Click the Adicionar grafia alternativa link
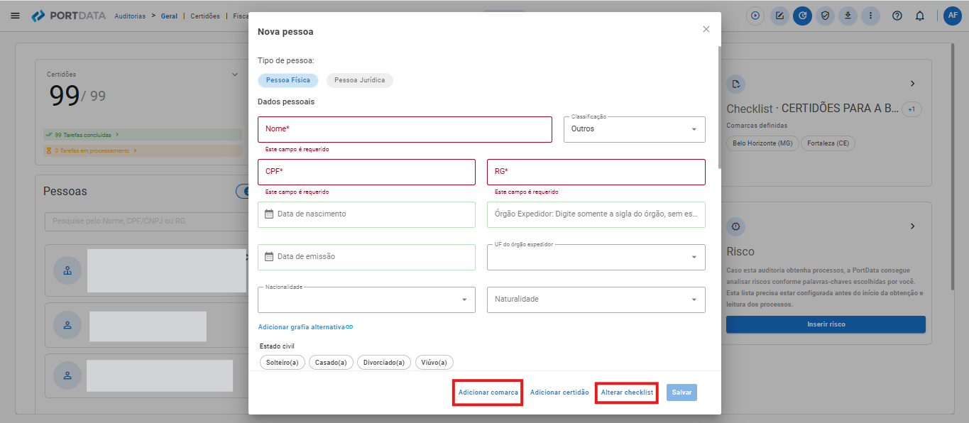Viewport: 969px width, 423px height. click(305, 327)
